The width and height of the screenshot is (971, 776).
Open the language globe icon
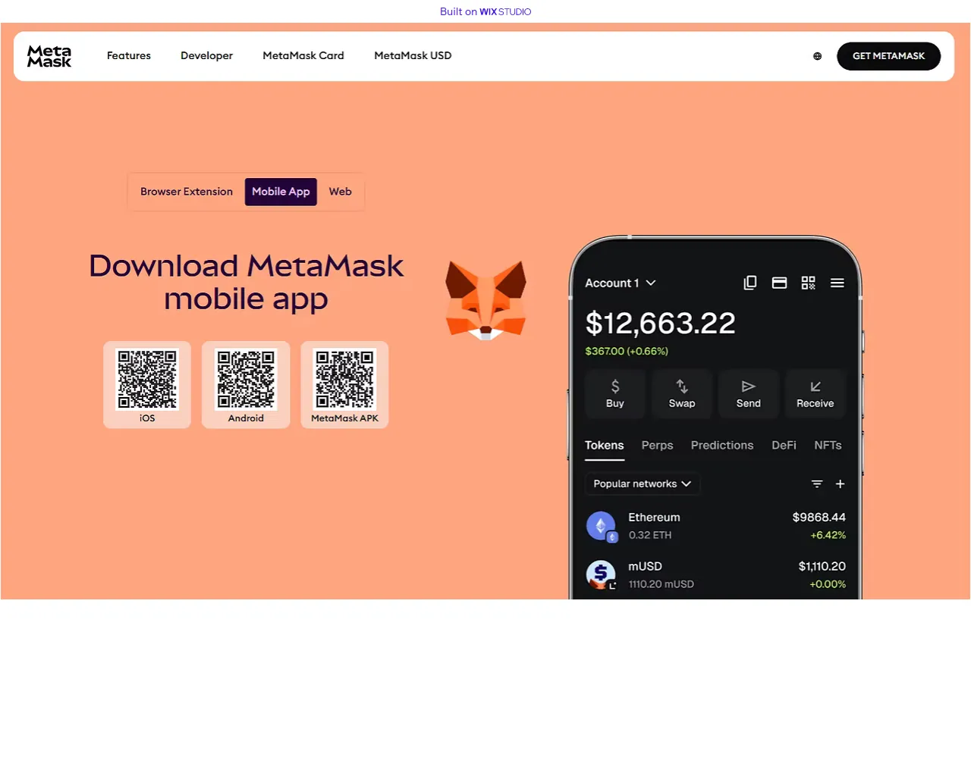817,56
